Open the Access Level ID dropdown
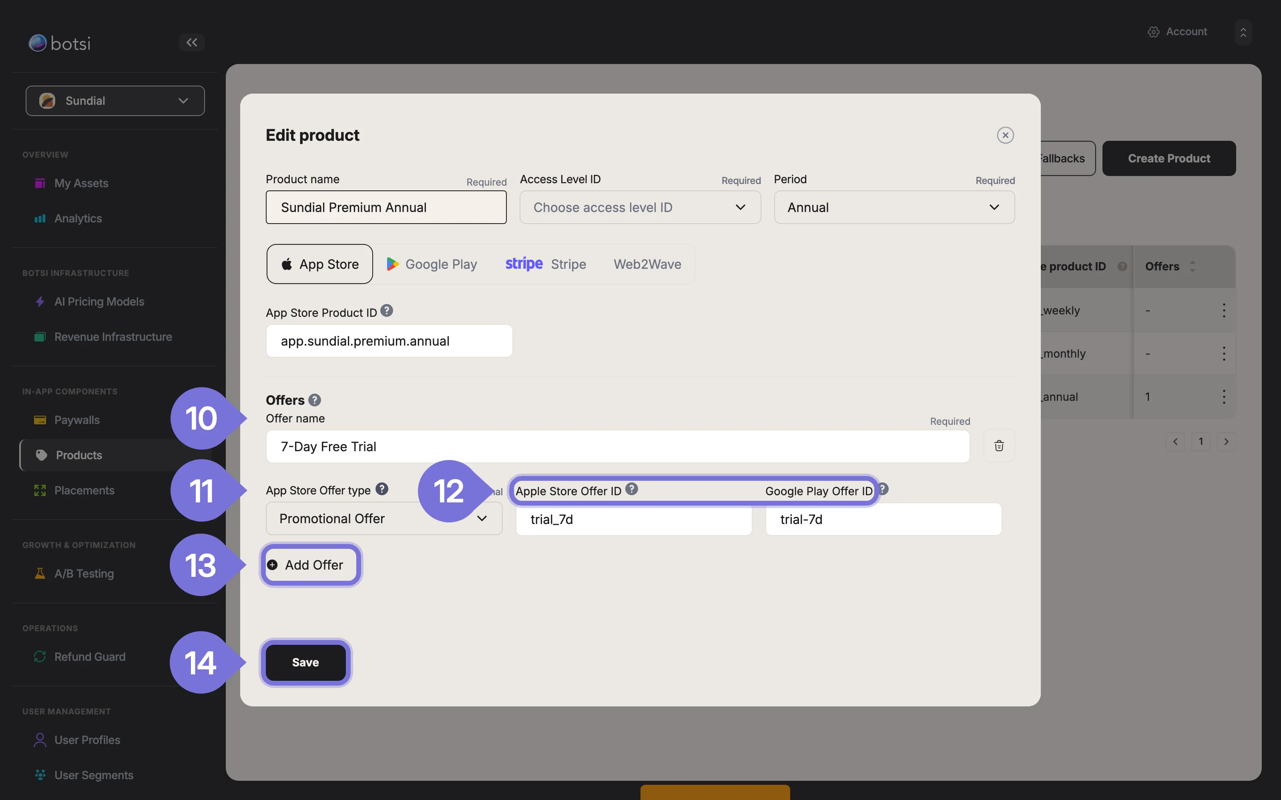 point(640,208)
